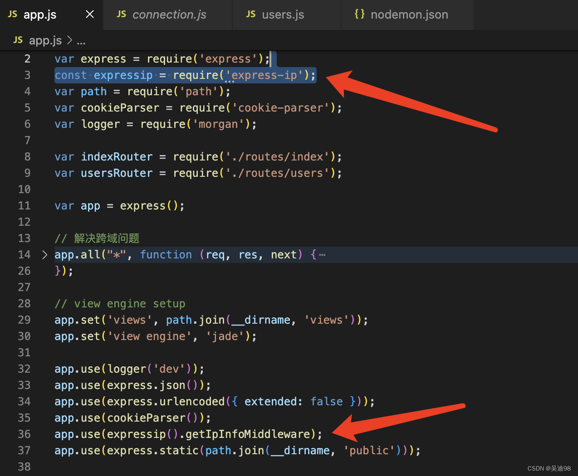
Task: Click line number 2 in the gutter
Action: (27, 59)
